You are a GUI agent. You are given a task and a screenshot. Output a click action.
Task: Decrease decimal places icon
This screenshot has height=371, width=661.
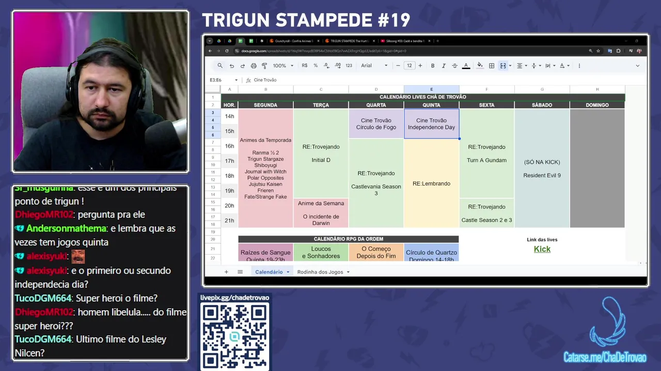pyautogui.click(x=326, y=65)
